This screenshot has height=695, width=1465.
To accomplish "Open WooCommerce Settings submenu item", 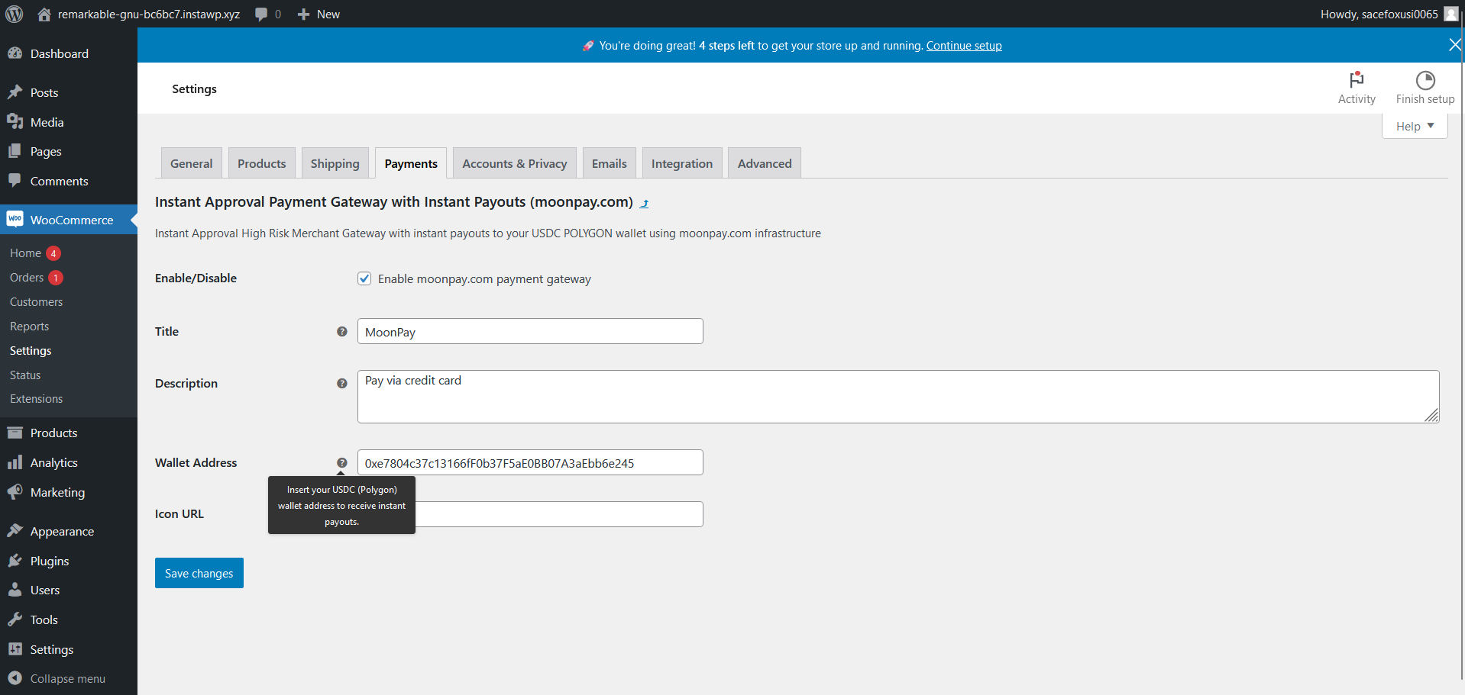I will coord(31,350).
